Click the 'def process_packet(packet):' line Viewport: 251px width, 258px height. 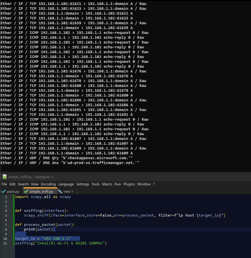[45, 224]
